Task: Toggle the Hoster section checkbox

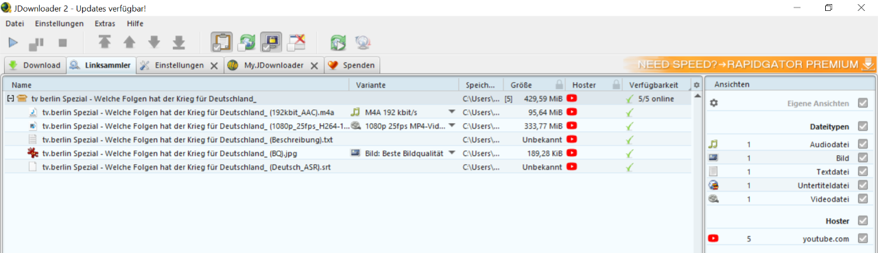Action: click(x=863, y=221)
